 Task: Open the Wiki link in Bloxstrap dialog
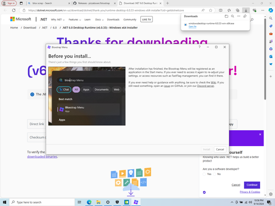(213, 82)
